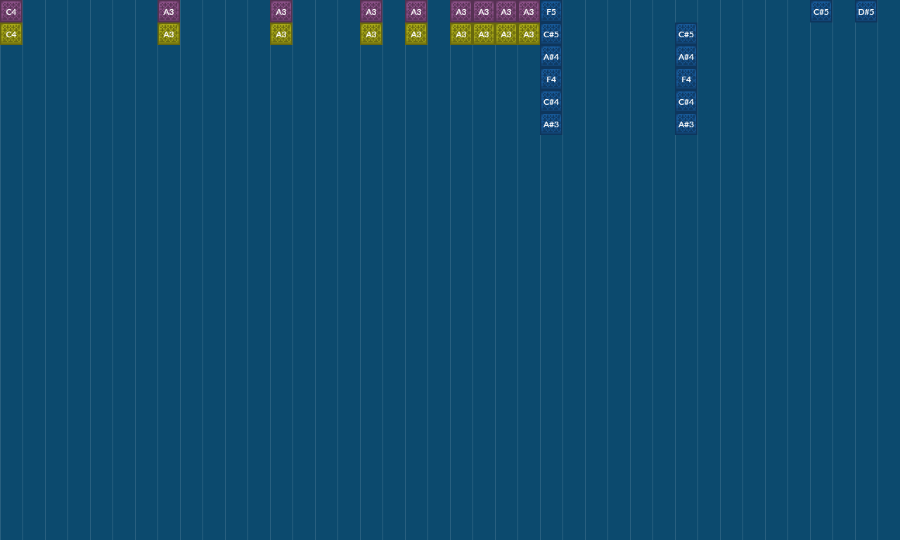This screenshot has width=900, height=540.
Task: Click the C#4 note in the second blue chord
Action: 686,101
